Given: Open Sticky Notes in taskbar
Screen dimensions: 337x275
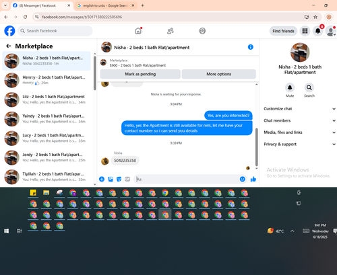Looking at the screenshot, I should pyautogui.click(x=33, y=193).
